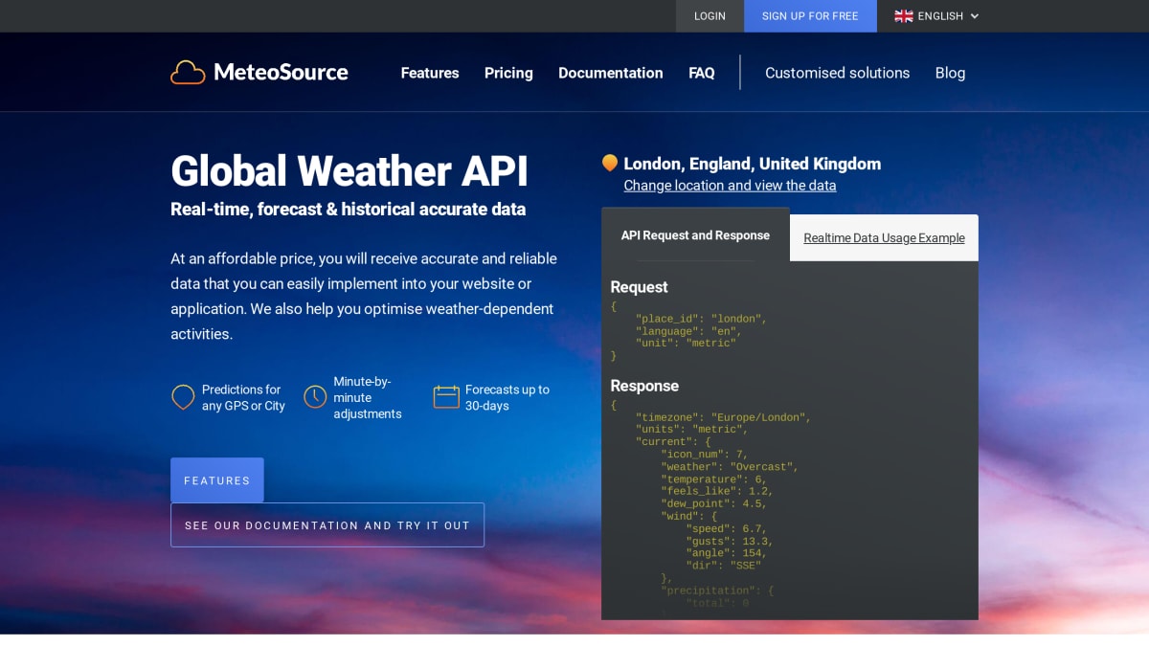Click Forecasts up to 30-days text

coord(507,397)
